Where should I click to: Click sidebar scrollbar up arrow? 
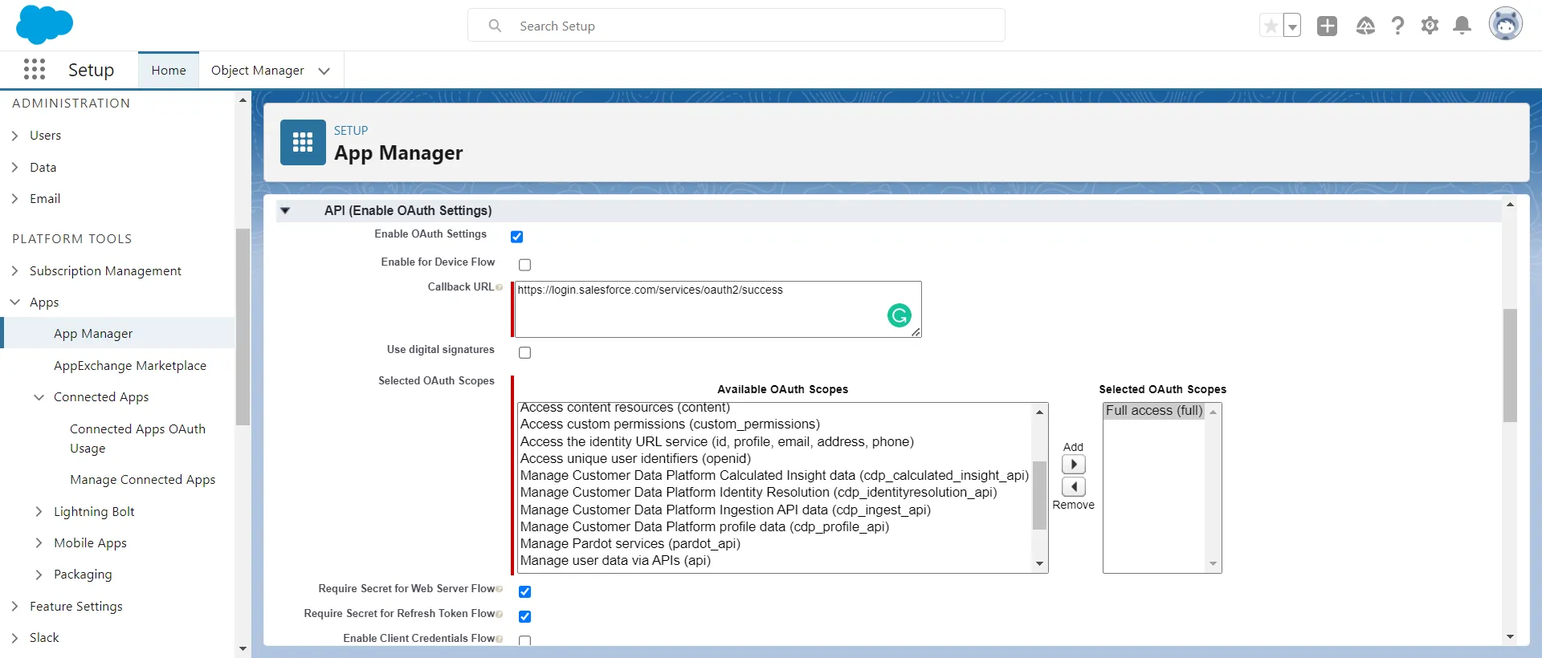(243, 100)
